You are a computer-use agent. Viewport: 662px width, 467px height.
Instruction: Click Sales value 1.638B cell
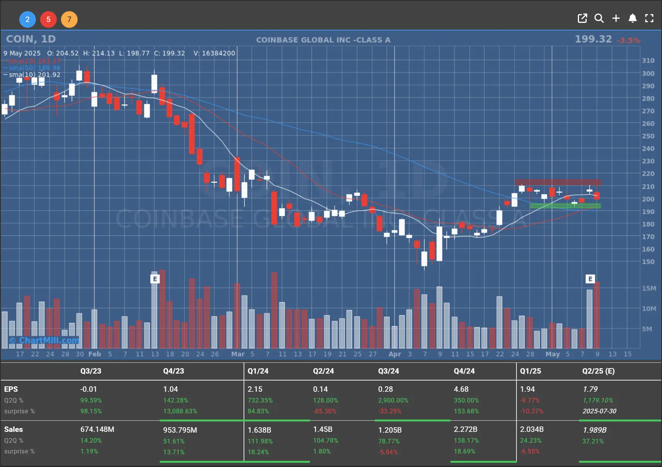(259, 430)
